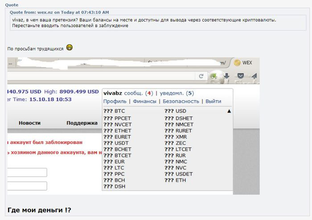Select the ??? BCH balance row

click(114, 180)
